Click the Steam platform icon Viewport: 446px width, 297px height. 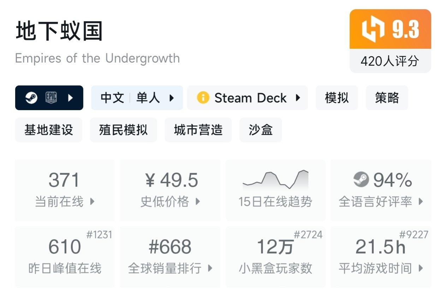[x=31, y=98]
